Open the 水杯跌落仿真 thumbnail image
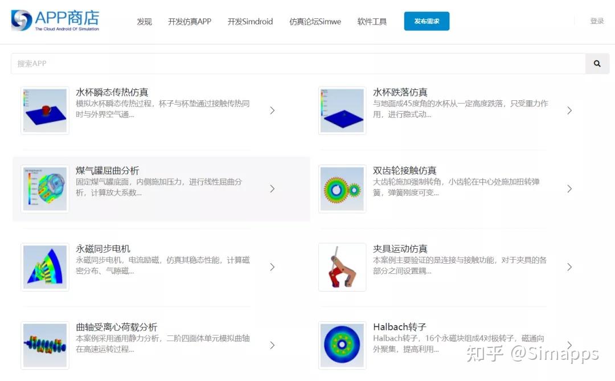The height and width of the screenshot is (381, 615). [342, 110]
